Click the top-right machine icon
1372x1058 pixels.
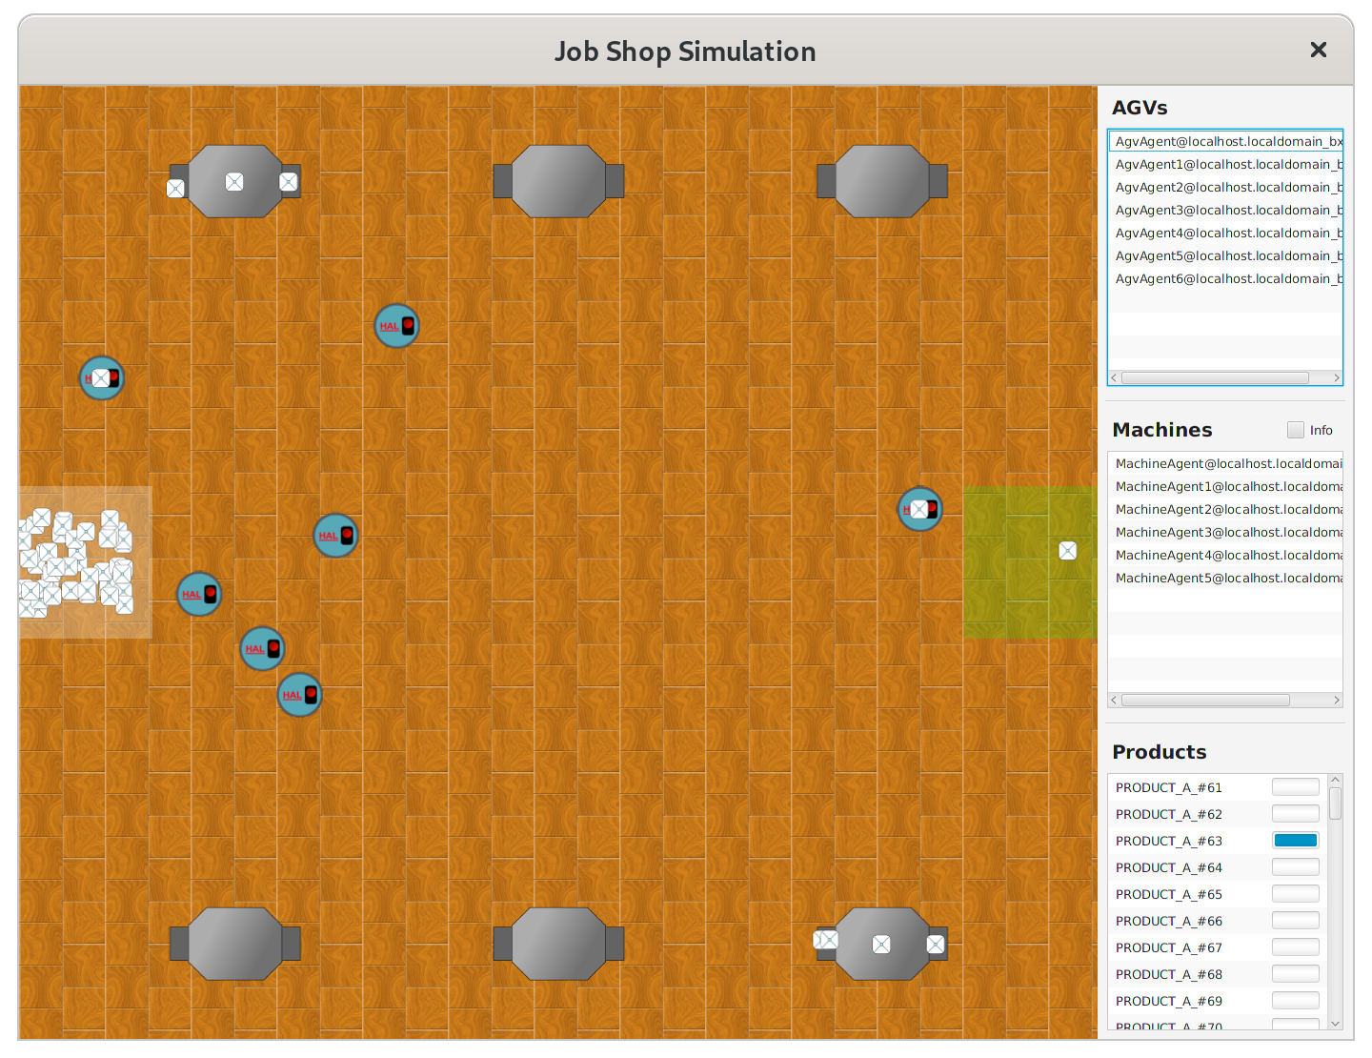(881, 181)
